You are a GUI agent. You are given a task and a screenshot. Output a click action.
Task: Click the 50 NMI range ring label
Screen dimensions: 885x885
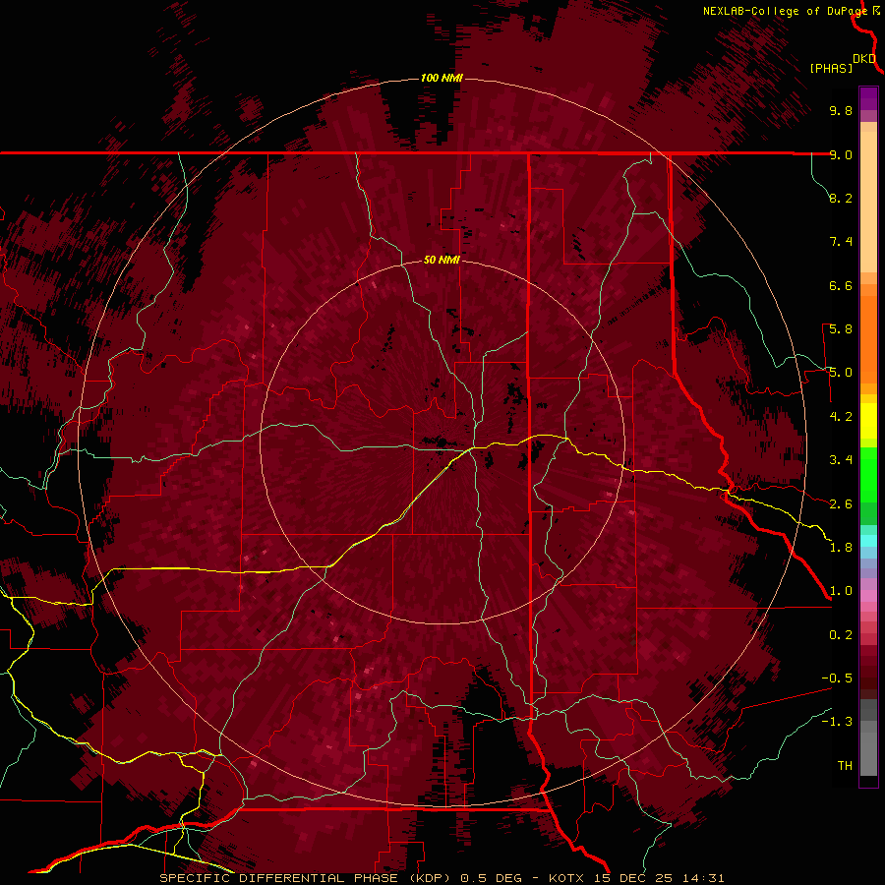point(442,260)
